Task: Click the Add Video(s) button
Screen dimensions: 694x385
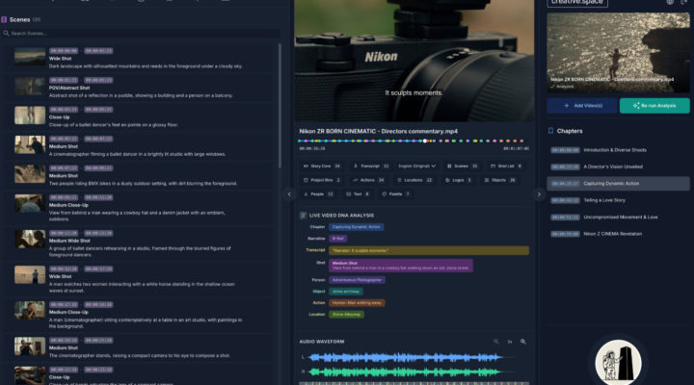Action: click(582, 106)
